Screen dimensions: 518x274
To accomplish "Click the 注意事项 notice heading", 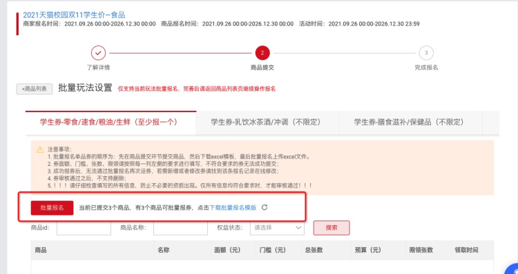I will 59,149.
